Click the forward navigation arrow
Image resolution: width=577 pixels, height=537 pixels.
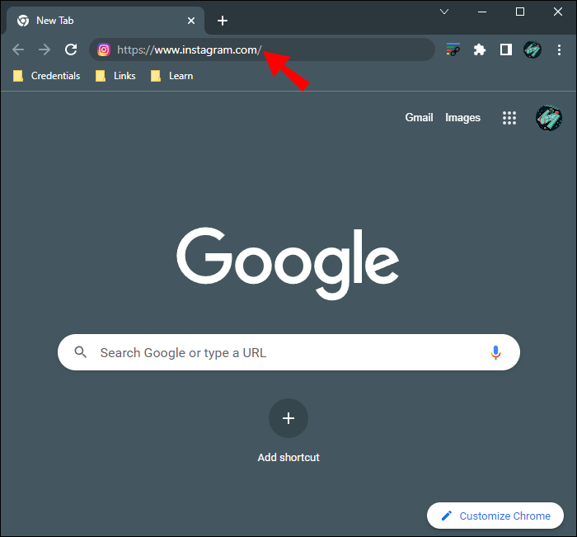[x=45, y=49]
